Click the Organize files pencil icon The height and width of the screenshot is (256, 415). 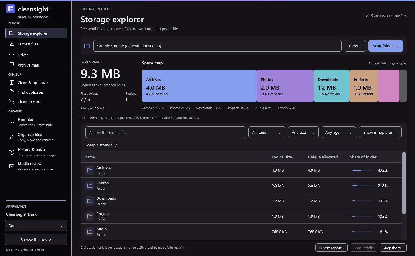pyautogui.click(x=12, y=137)
